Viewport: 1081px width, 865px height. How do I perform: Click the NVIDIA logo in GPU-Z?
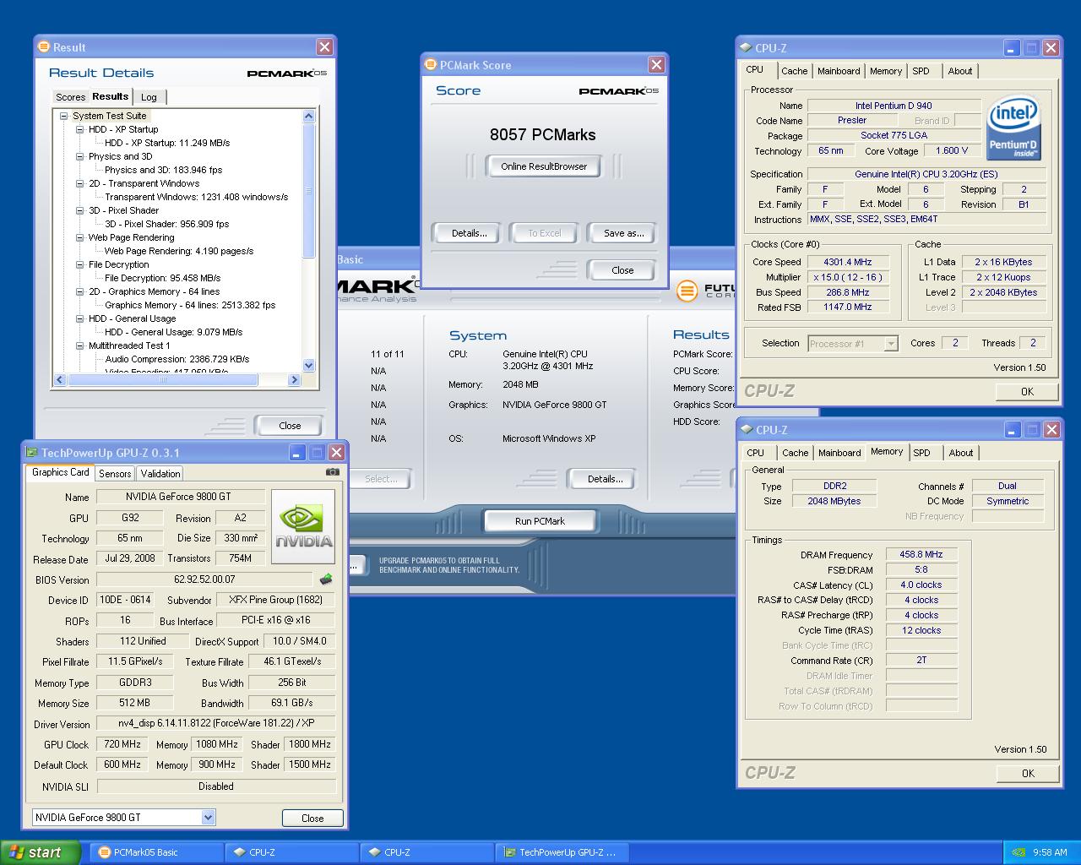pos(303,526)
